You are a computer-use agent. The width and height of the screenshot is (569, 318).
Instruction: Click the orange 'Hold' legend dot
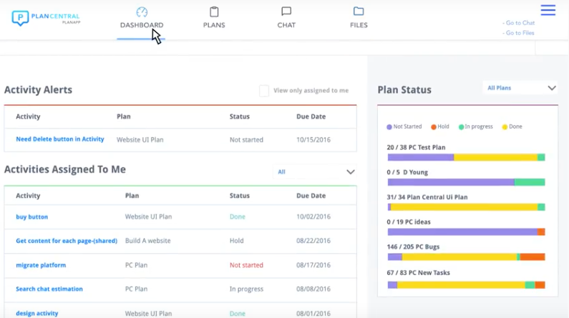(x=434, y=126)
